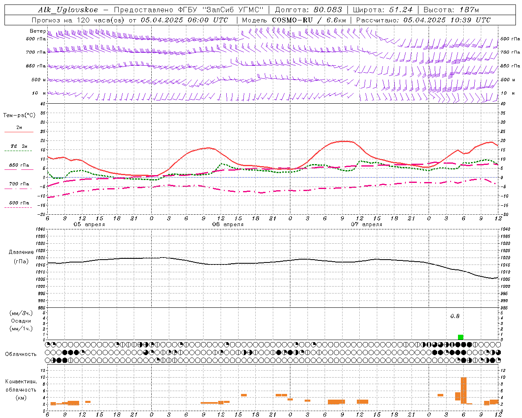Click the 850 гПа temperature legend entry
Screen dimensions: 522x418
(19, 165)
